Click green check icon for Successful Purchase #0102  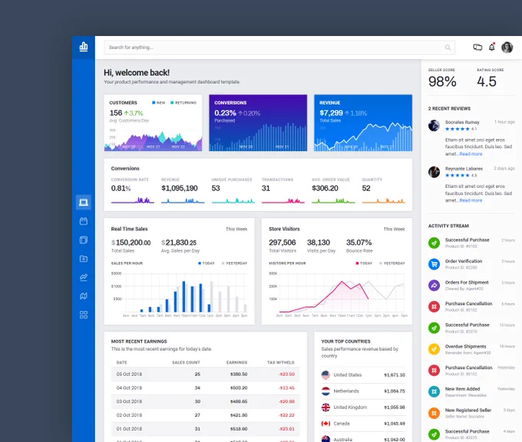(434, 242)
